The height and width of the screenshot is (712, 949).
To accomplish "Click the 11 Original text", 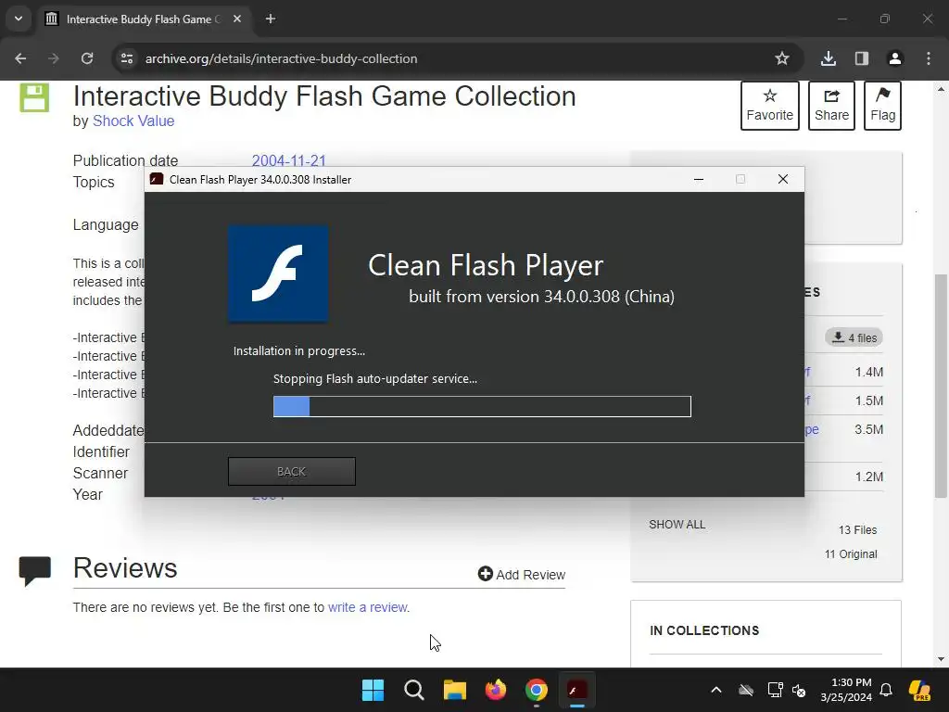I will 851,554.
